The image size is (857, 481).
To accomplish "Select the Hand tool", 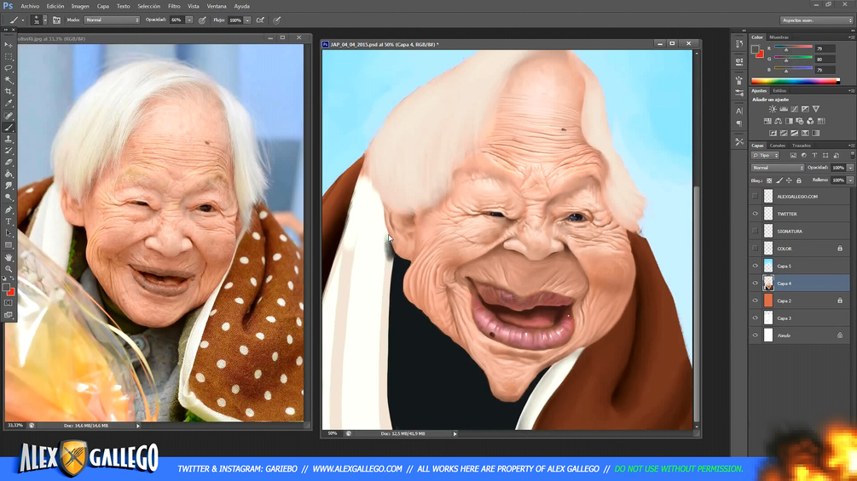I will pyautogui.click(x=9, y=257).
